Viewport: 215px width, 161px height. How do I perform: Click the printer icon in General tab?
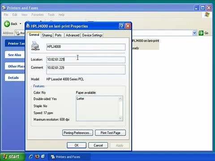(35, 46)
